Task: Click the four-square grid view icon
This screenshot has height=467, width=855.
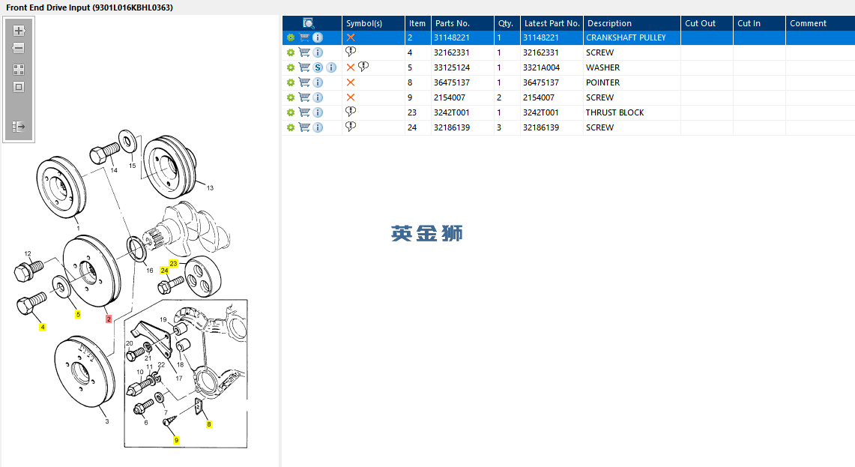Action: 19,69
